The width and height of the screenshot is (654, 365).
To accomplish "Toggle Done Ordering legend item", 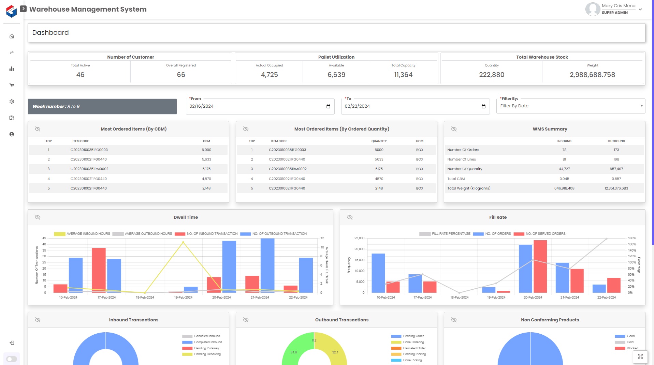I will click(x=408, y=342).
